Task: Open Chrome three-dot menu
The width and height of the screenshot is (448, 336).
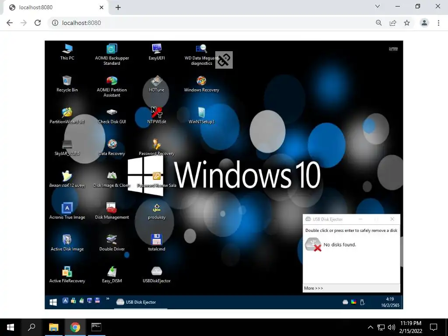Action: pos(438,23)
